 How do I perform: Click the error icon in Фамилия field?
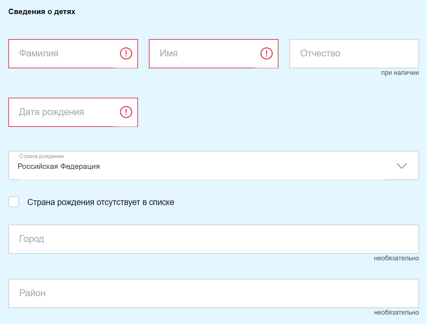pos(126,54)
